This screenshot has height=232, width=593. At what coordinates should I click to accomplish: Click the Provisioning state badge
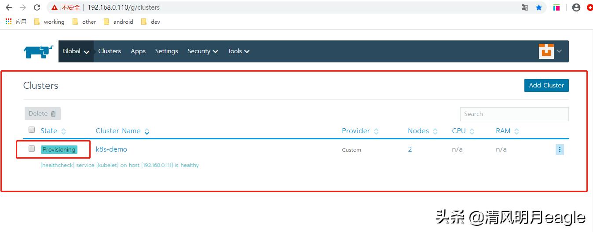(x=59, y=149)
